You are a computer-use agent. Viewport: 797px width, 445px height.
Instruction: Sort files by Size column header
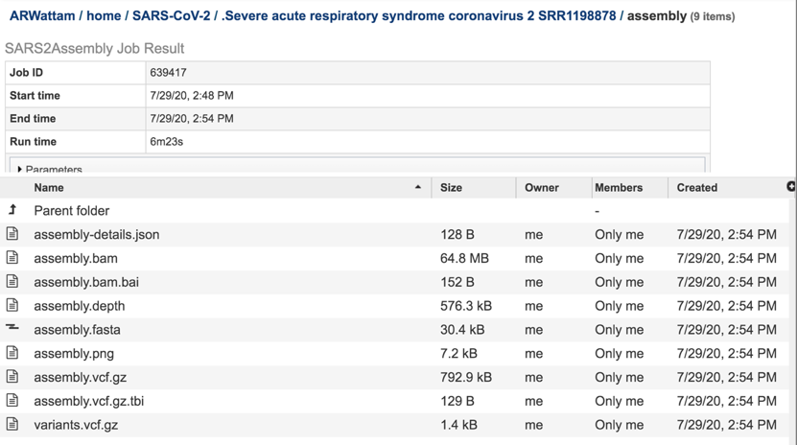pos(451,188)
